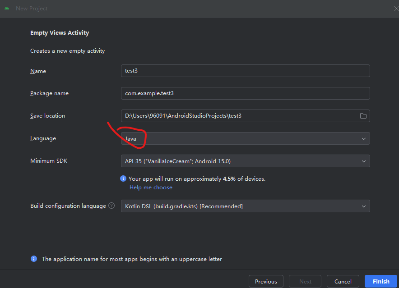Click the Minimum SDK label
This screenshot has height=288, width=399.
point(49,161)
